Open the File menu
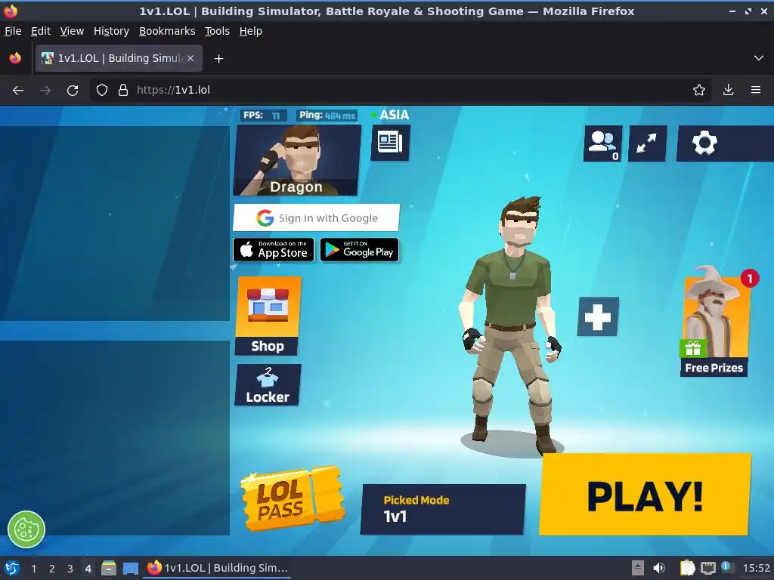Viewport: 774px width, 580px height. click(13, 31)
